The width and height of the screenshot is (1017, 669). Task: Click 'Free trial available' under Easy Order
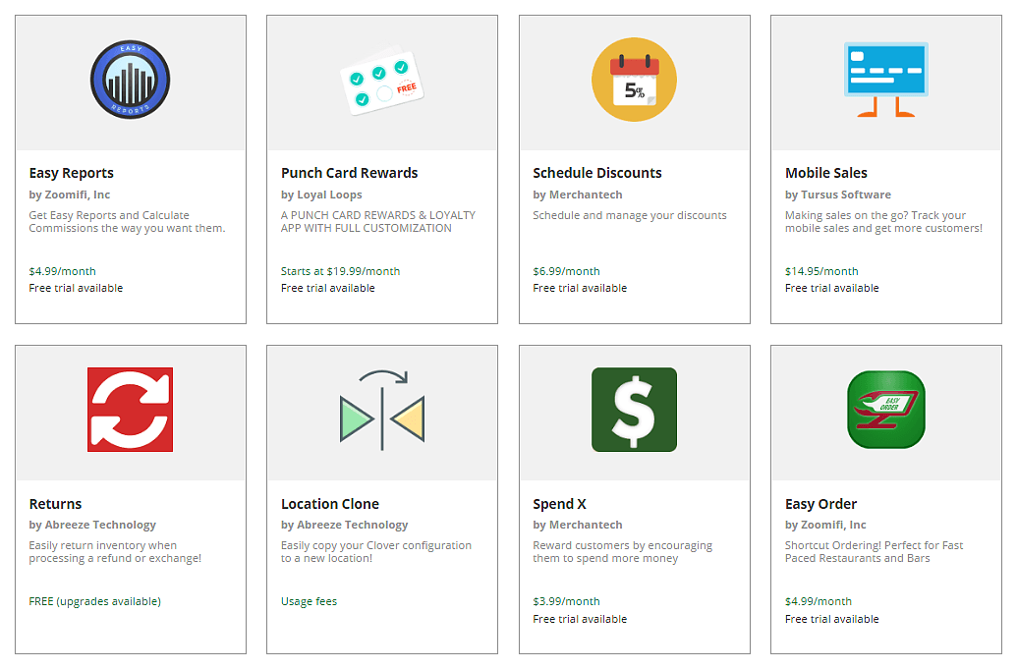click(x=832, y=619)
